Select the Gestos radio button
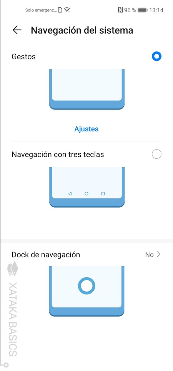Viewport: 173px width, 371px height. (x=156, y=56)
